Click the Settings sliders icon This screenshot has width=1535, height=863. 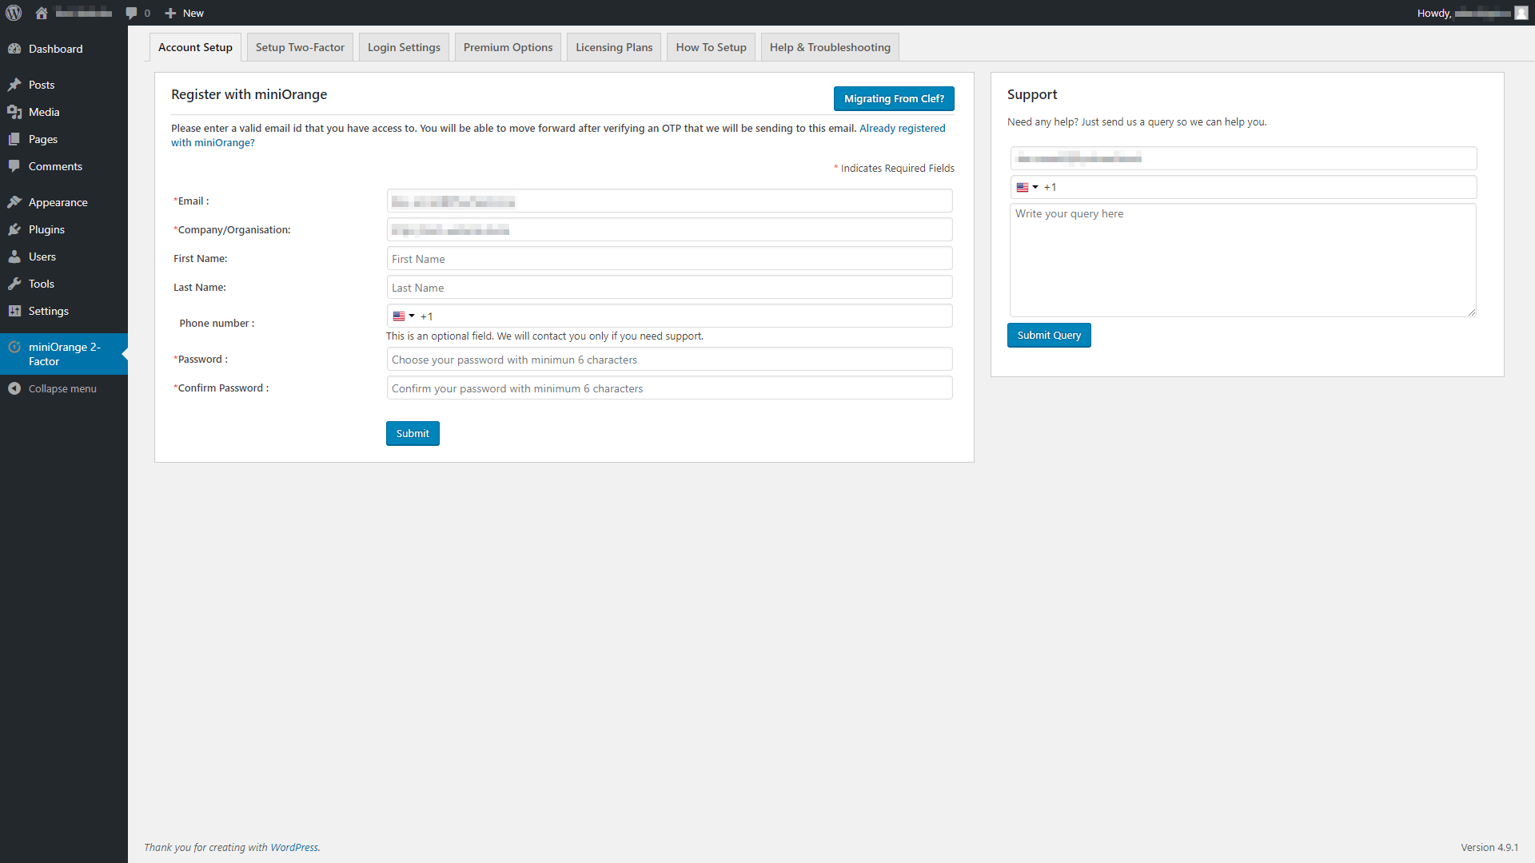14,311
